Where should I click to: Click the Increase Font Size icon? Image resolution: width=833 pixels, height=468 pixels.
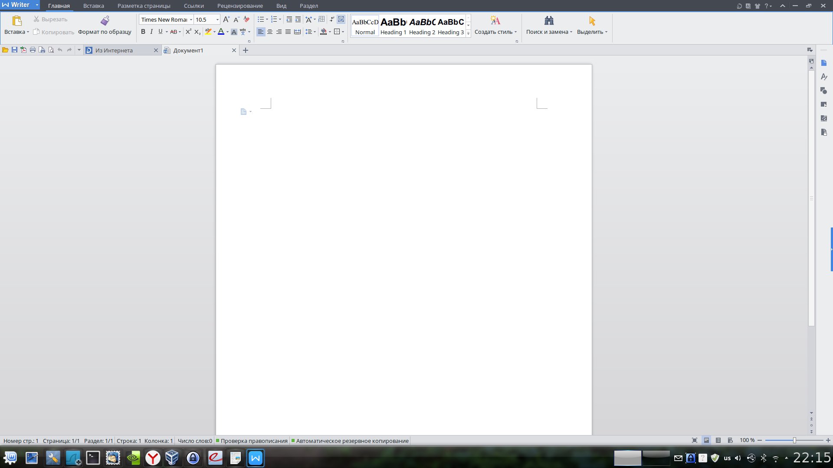click(x=226, y=19)
